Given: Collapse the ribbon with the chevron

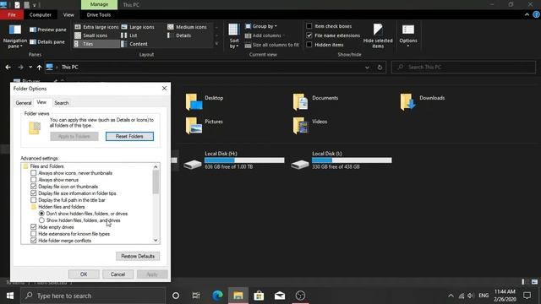Looking at the screenshot, I should (x=527, y=15).
